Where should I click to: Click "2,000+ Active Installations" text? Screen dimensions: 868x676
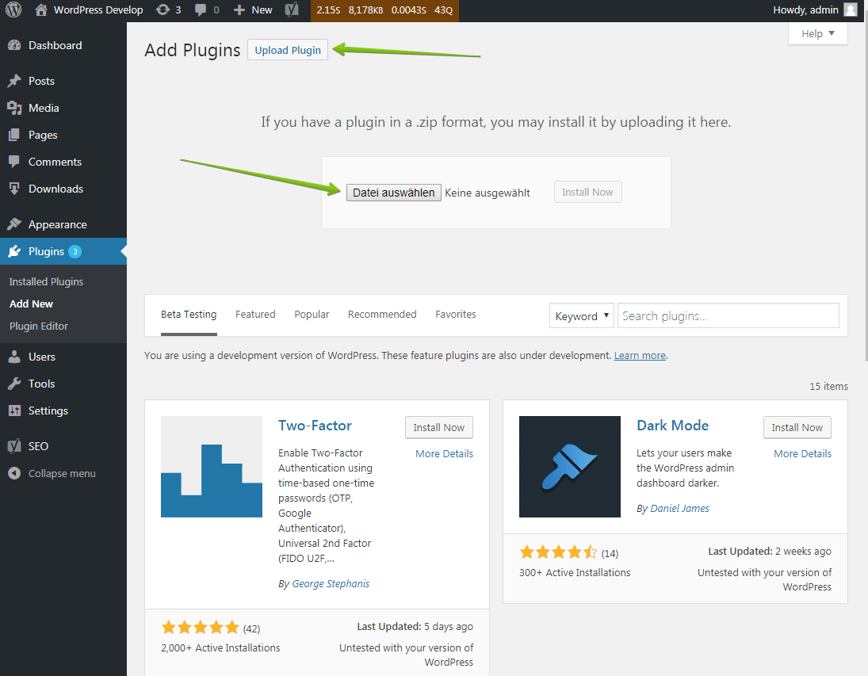[220, 647]
